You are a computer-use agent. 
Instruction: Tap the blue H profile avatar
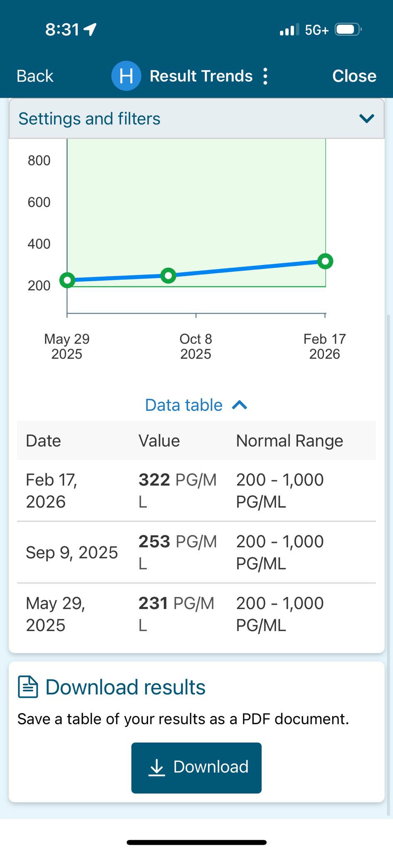click(126, 76)
